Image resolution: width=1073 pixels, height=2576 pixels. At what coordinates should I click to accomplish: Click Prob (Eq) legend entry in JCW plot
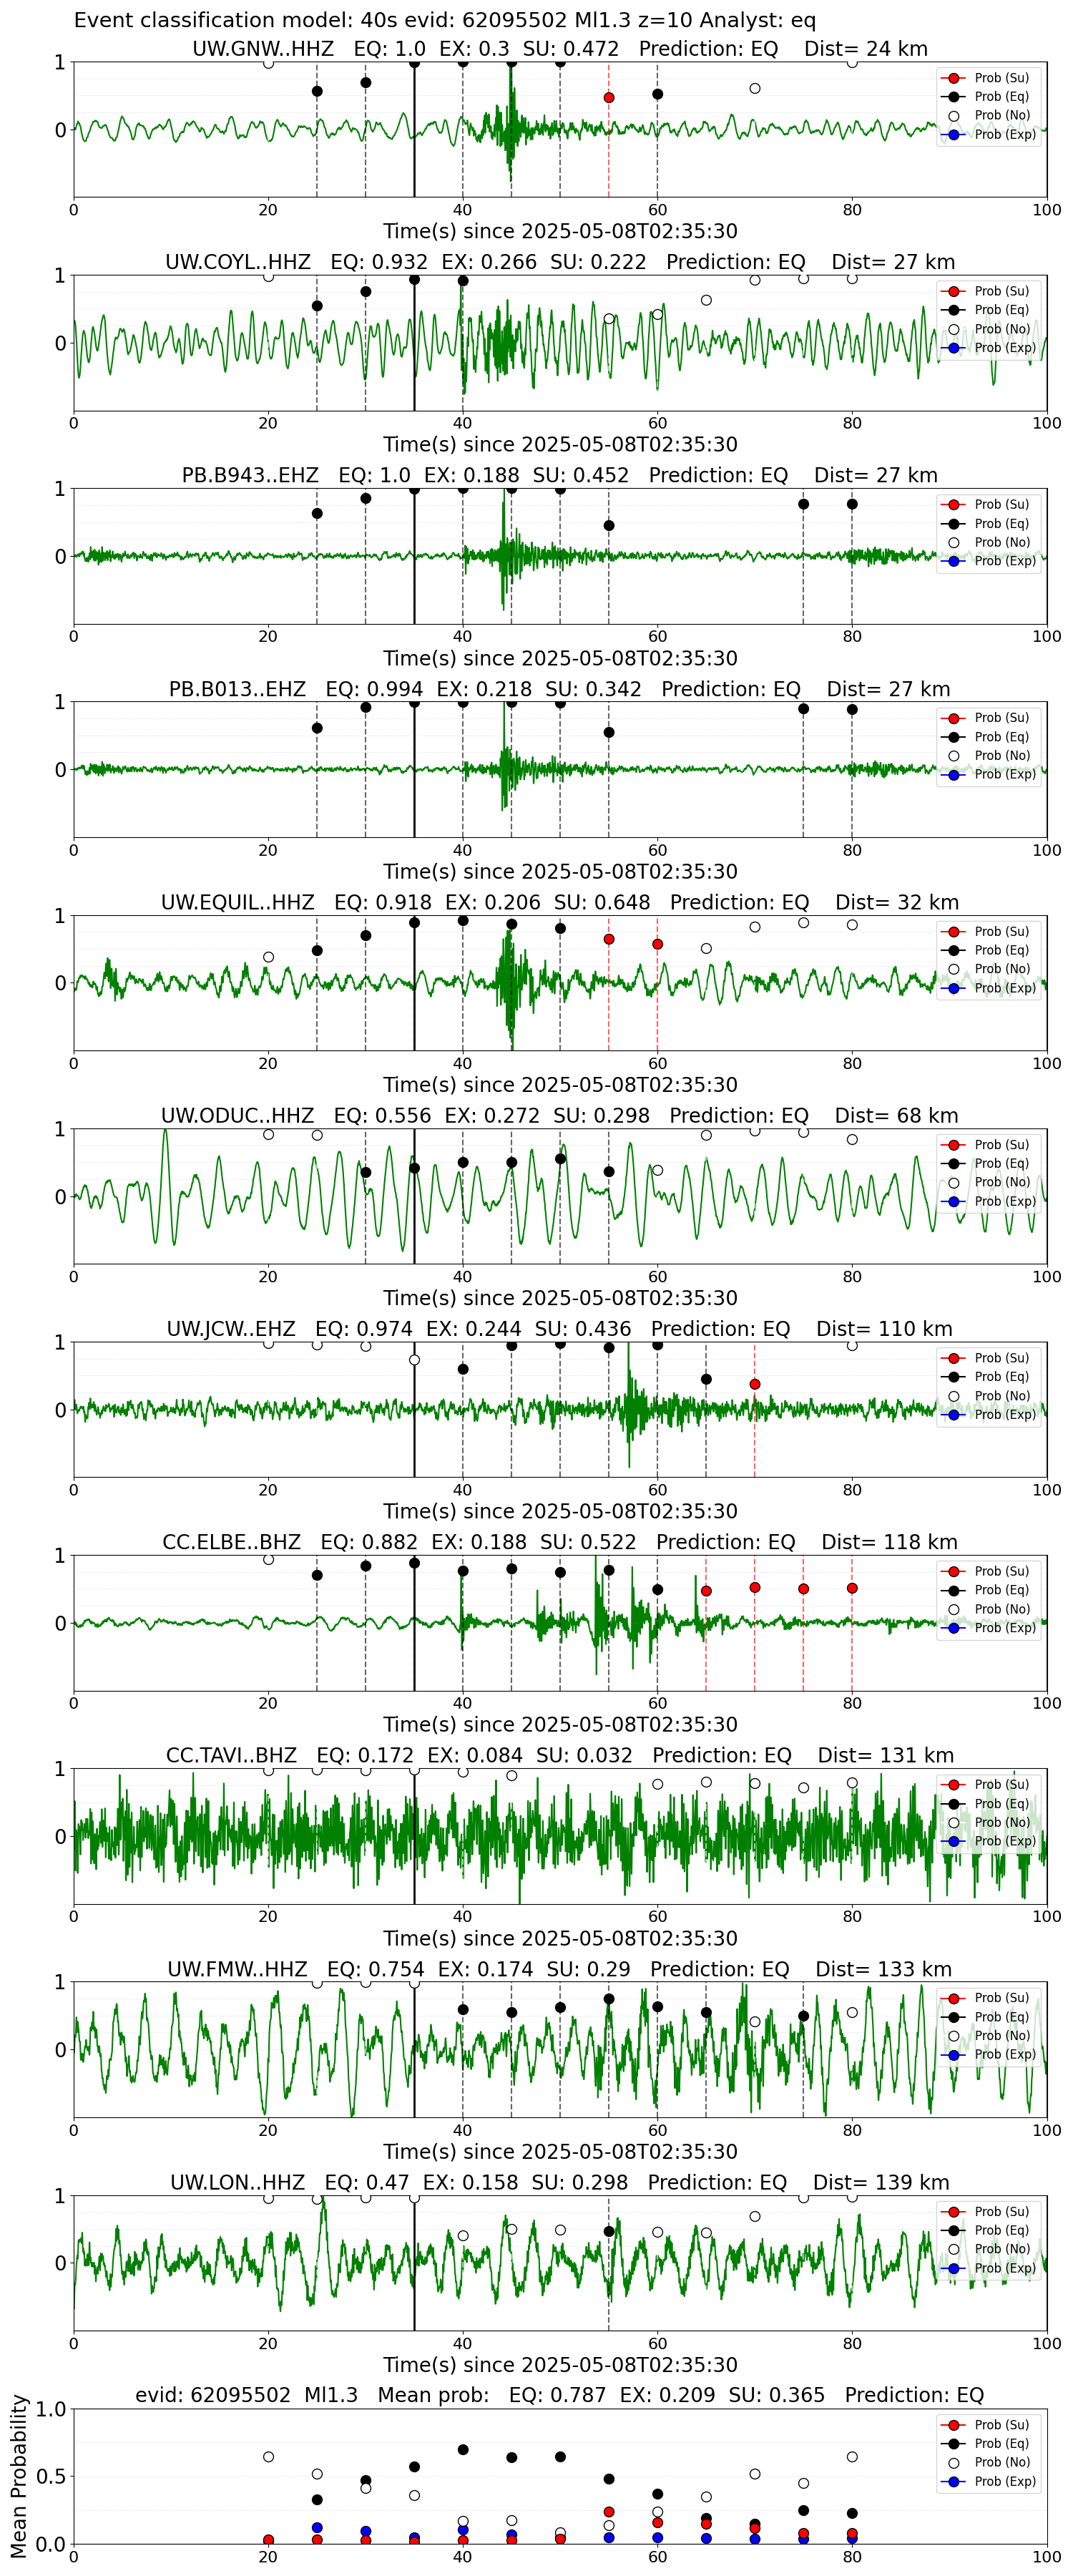[988, 1377]
